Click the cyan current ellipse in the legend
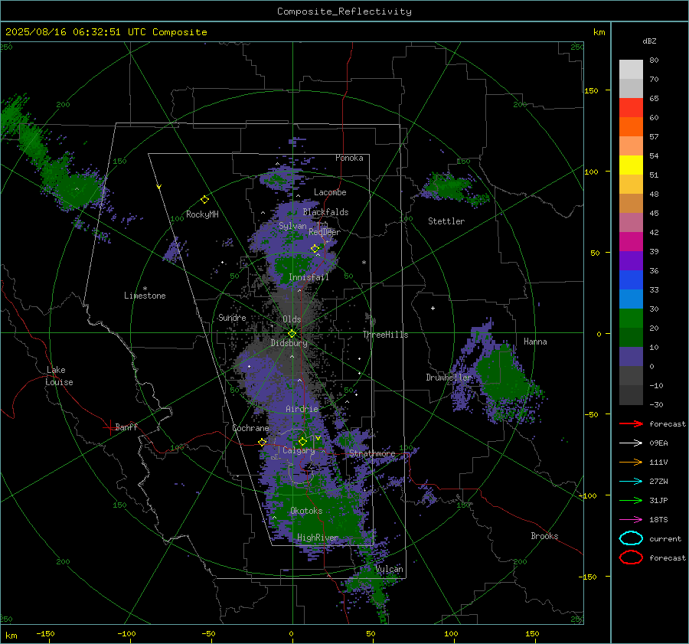Viewport: 689px width, 644px height. [631, 538]
